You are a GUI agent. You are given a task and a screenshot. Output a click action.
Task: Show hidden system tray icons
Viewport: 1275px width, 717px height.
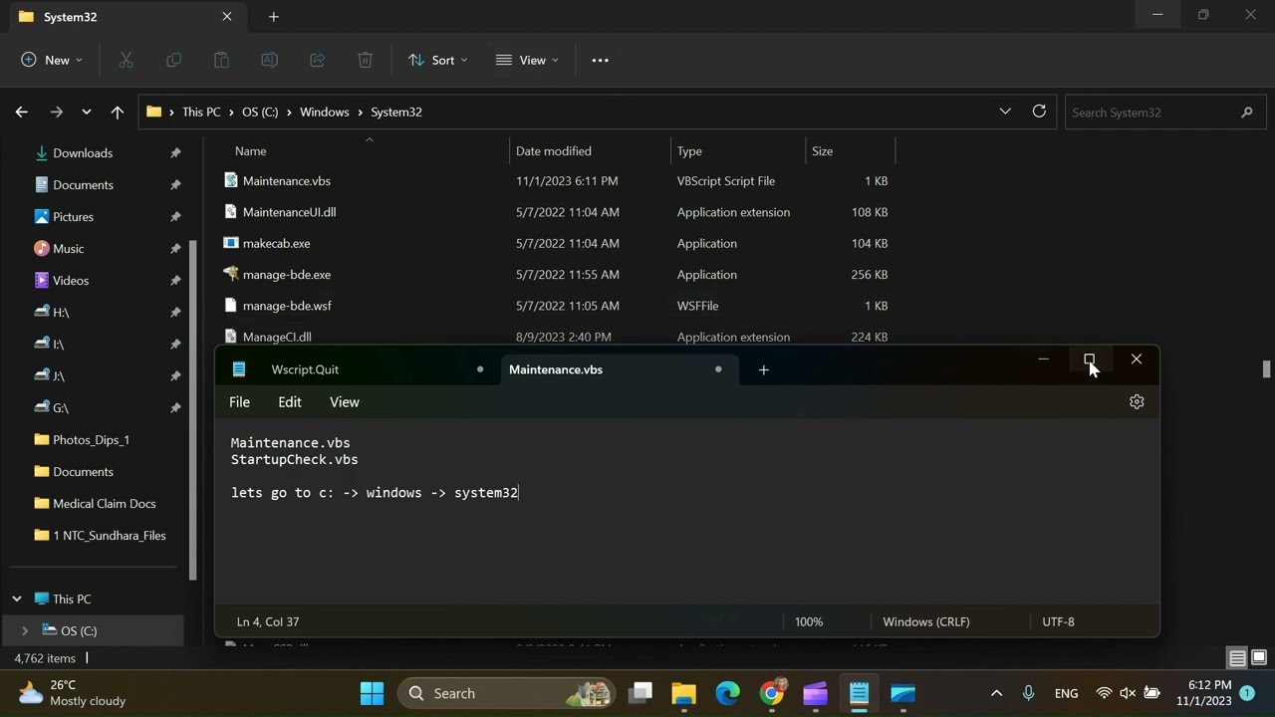[996, 693]
